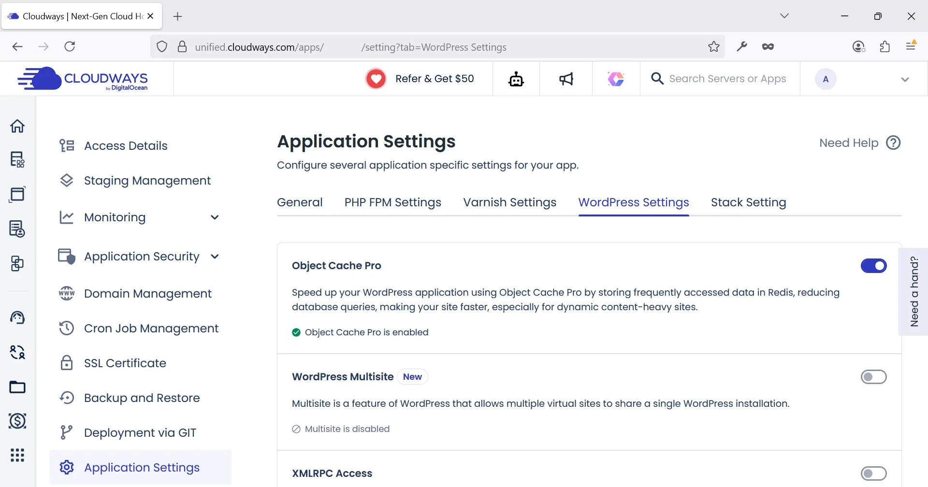Open billing via the dollar icon in sidebar

(x=18, y=421)
